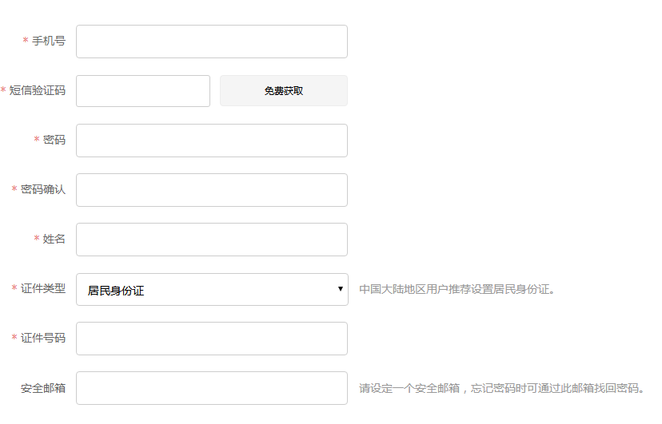Click the 请设定一个安全邮箱 hint text
This screenshot has width=662, height=424.
[x=501, y=389]
